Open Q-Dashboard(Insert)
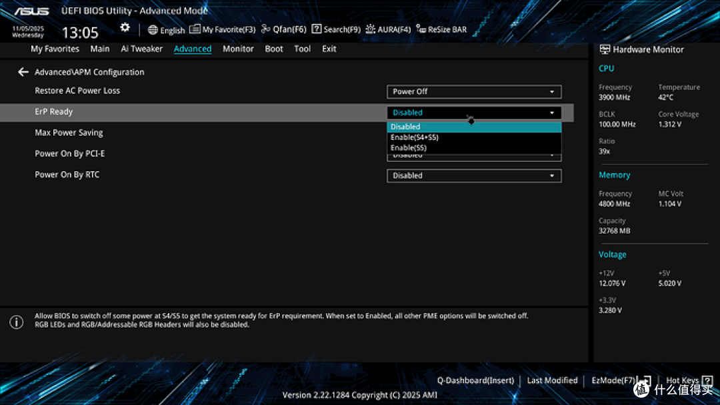 tap(476, 380)
